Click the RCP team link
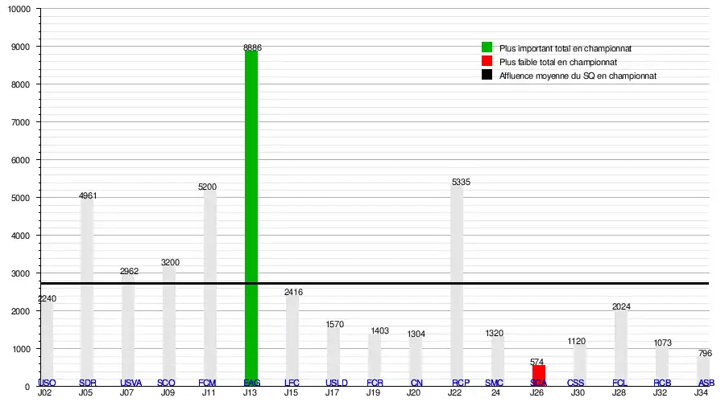Screen dimensions: 725x402 tap(461, 383)
